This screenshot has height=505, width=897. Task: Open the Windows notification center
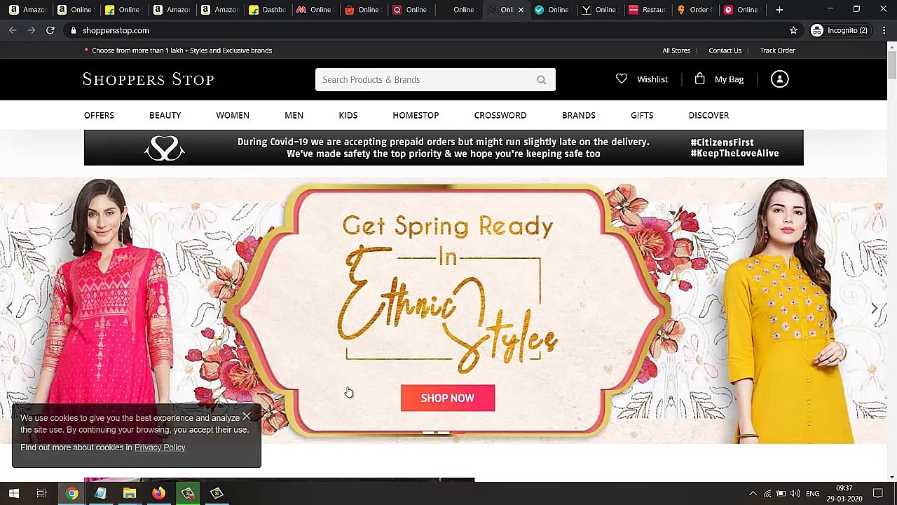coord(879,494)
